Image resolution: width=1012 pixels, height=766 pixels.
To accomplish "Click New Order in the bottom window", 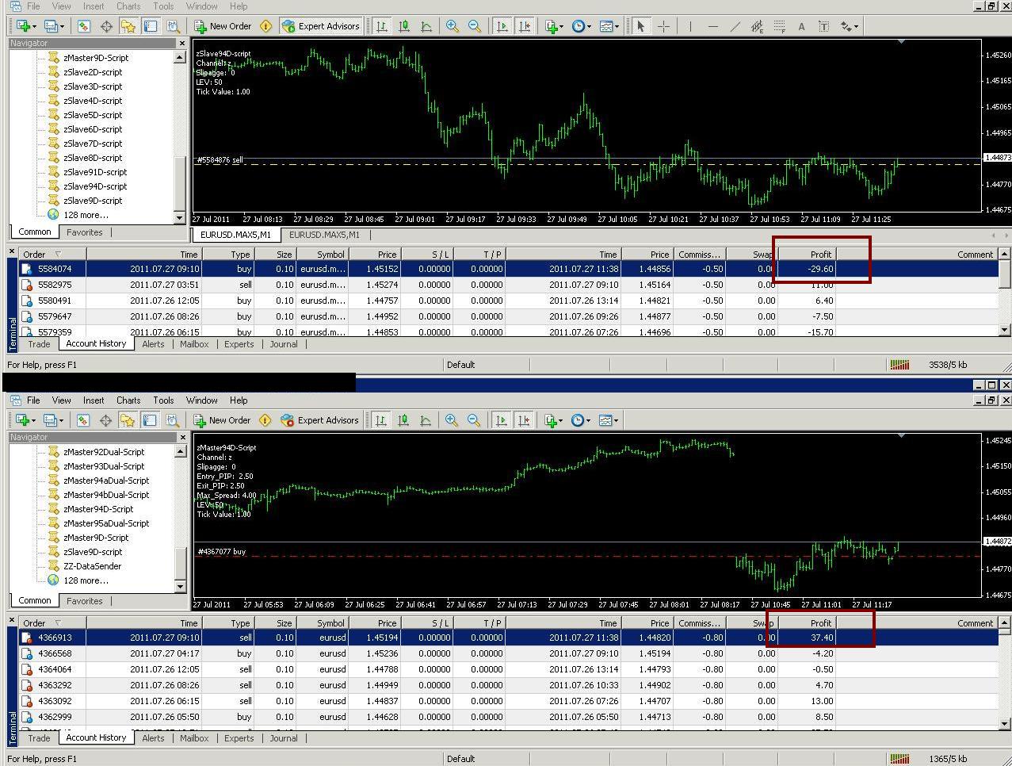I will [222, 420].
